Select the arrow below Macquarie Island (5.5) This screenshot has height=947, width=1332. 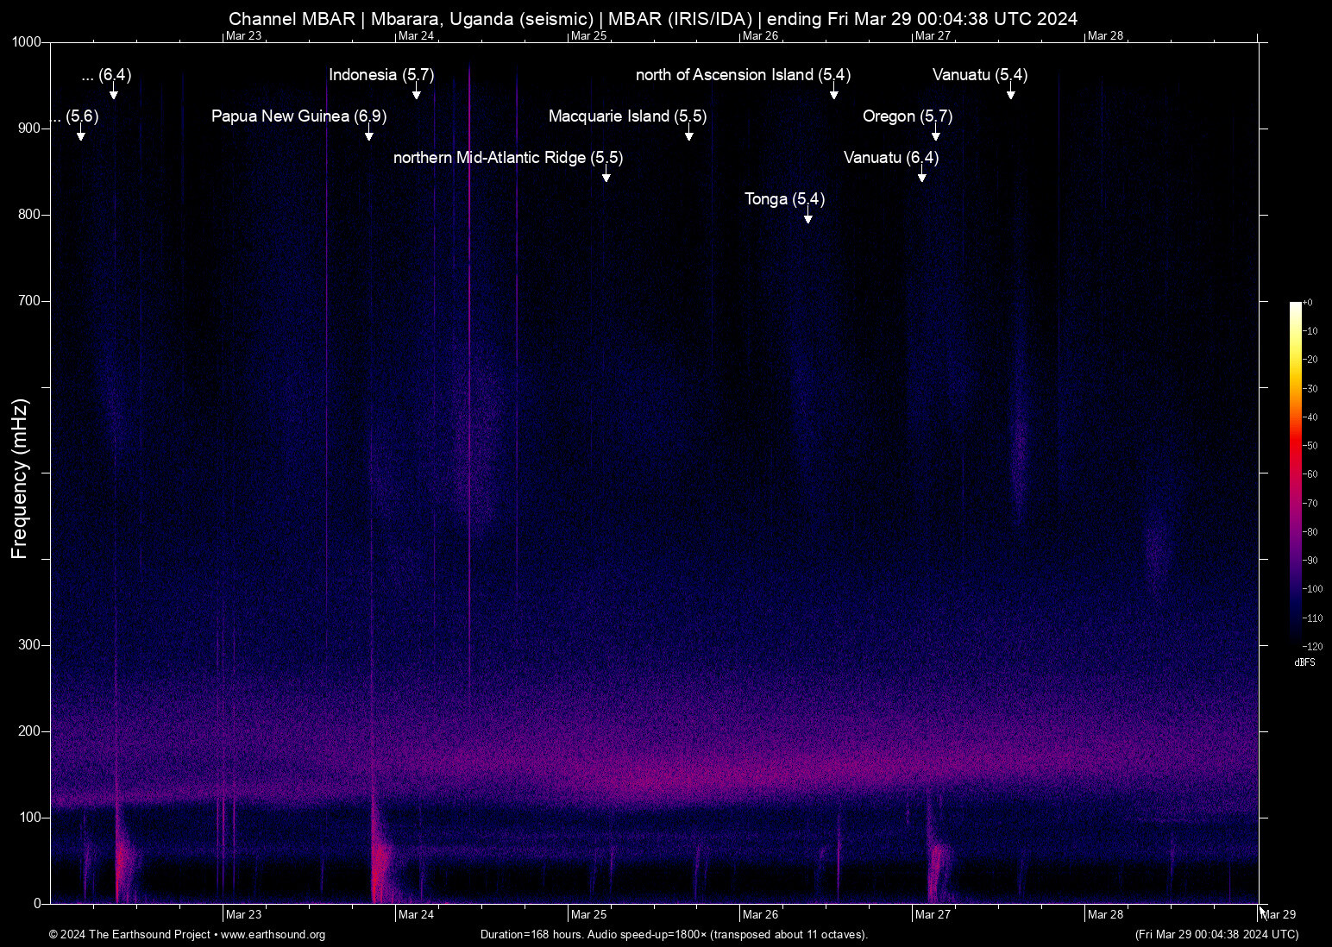click(x=689, y=133)
